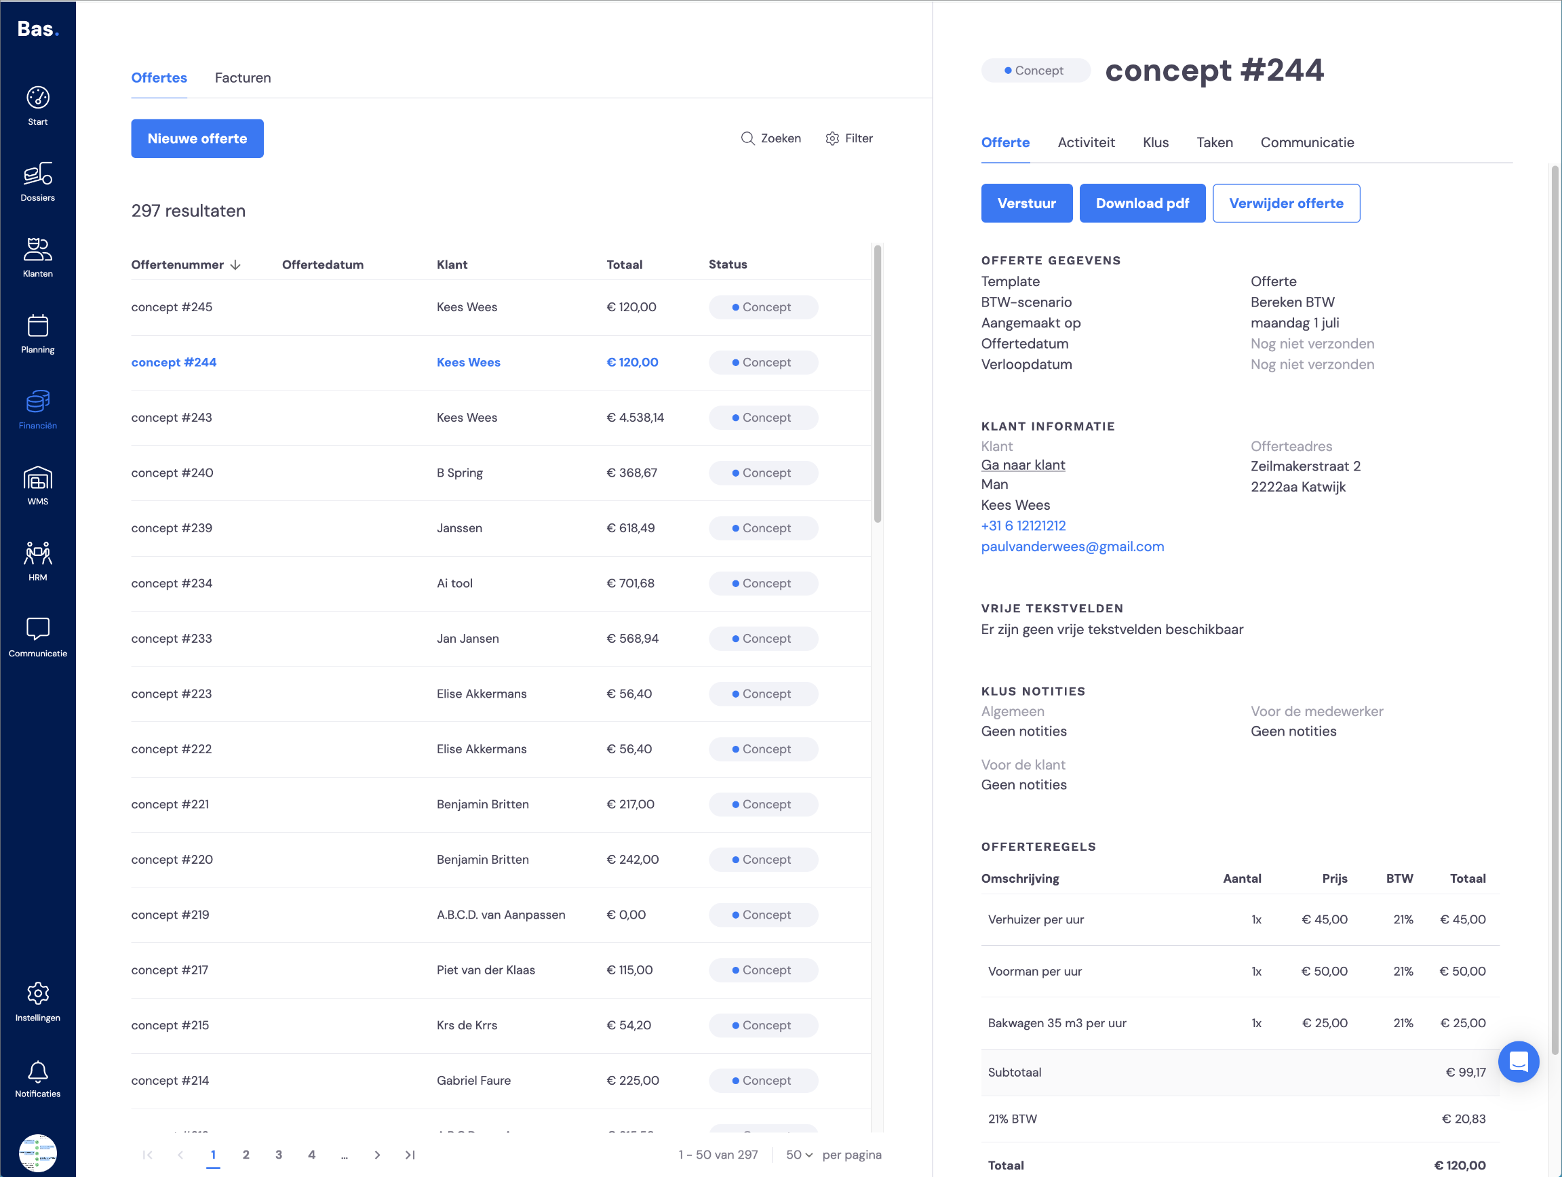Open the Filter options

848,138
